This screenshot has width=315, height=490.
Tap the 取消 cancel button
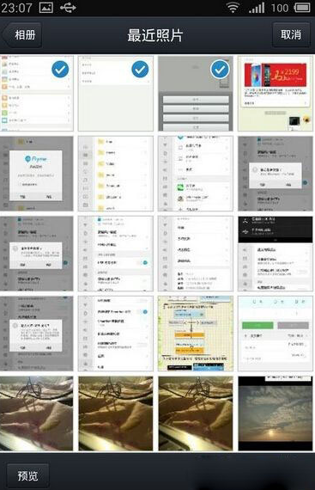[x=291, y=34]
